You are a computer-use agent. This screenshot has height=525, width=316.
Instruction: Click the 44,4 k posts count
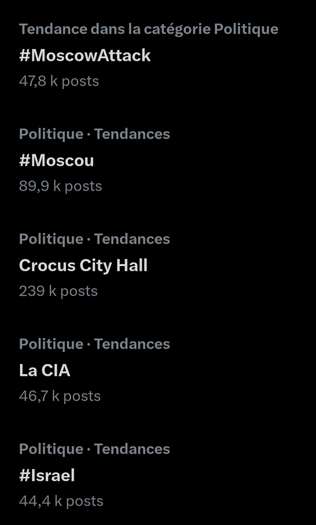point(61,501)
